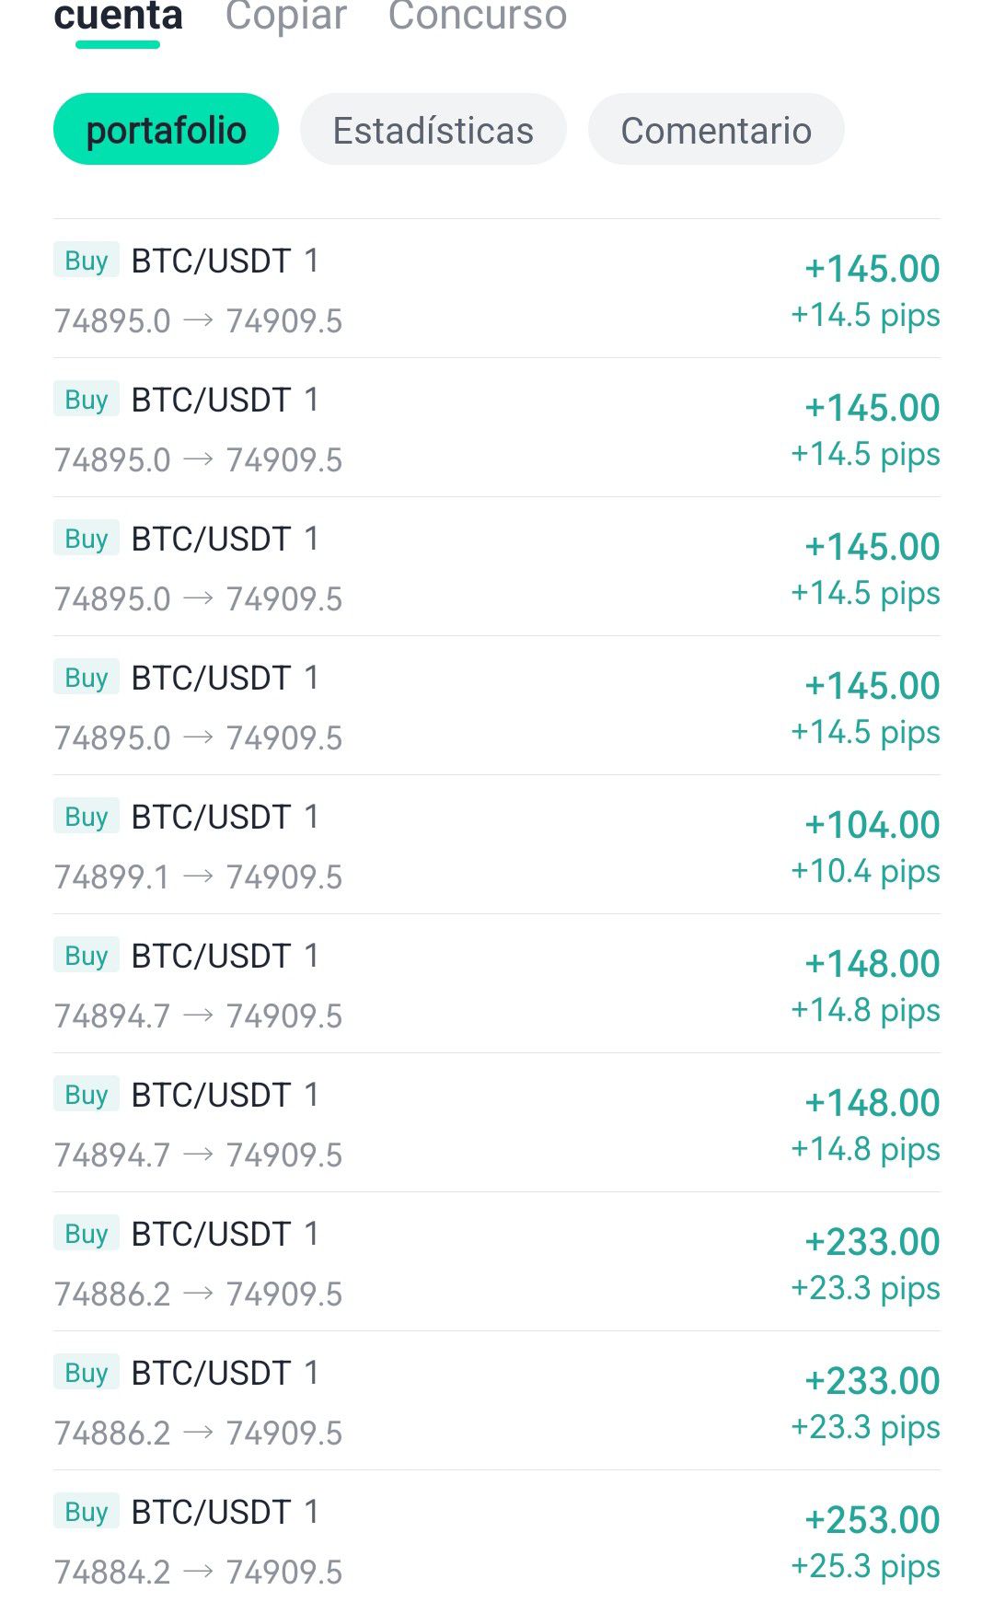Tap the Buy tag on the 74899.1 trade

[x=87, y=817]
